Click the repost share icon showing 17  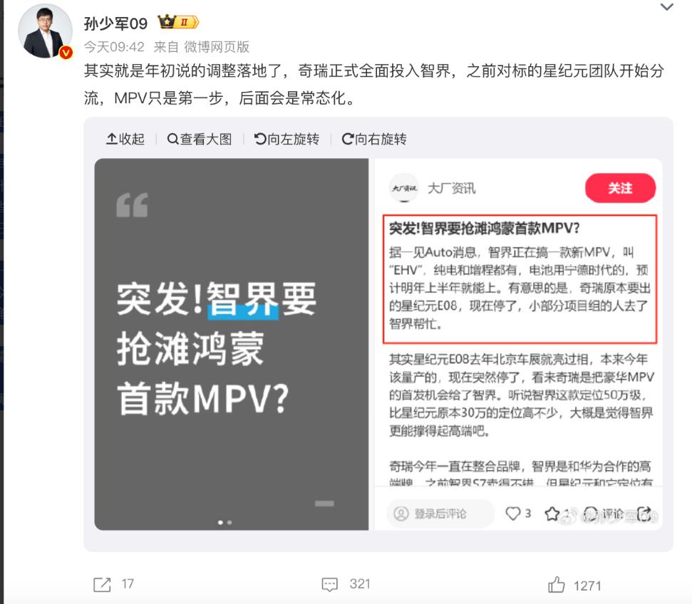pos(102,585)
